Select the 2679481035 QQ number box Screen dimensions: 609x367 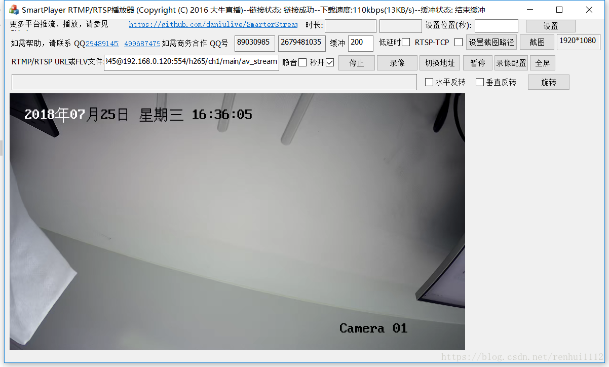[x=302, y=43]
